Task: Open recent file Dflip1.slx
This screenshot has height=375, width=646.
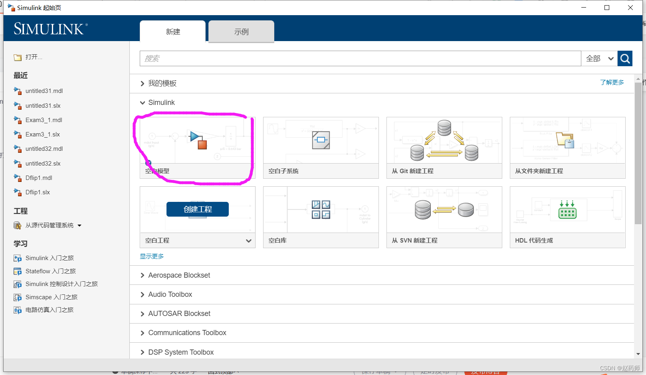Action: click(x=38, y=192)
